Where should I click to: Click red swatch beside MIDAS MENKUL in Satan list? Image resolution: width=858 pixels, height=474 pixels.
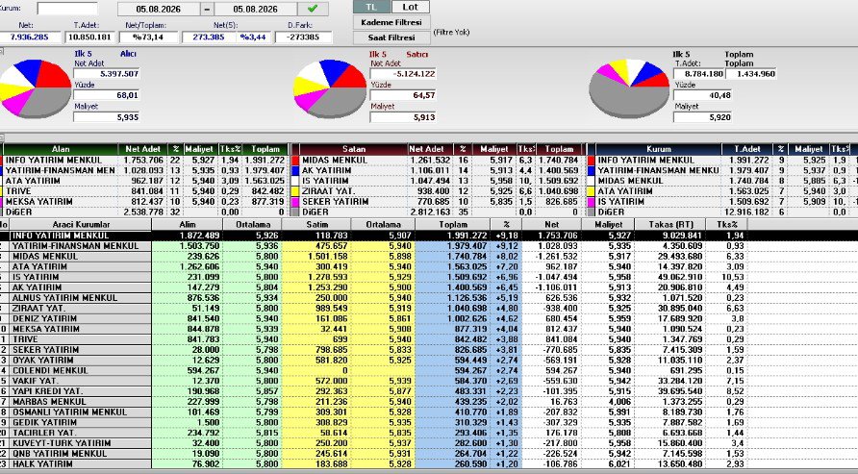[295, 161]
